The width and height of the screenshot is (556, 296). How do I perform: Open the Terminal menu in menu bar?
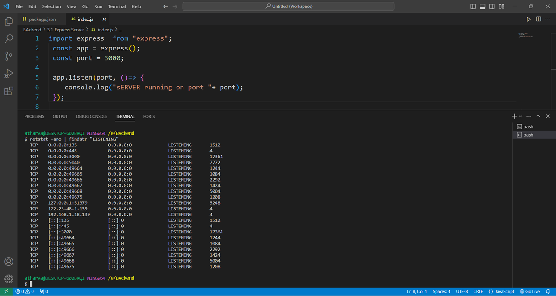click(x=116, y=6)
